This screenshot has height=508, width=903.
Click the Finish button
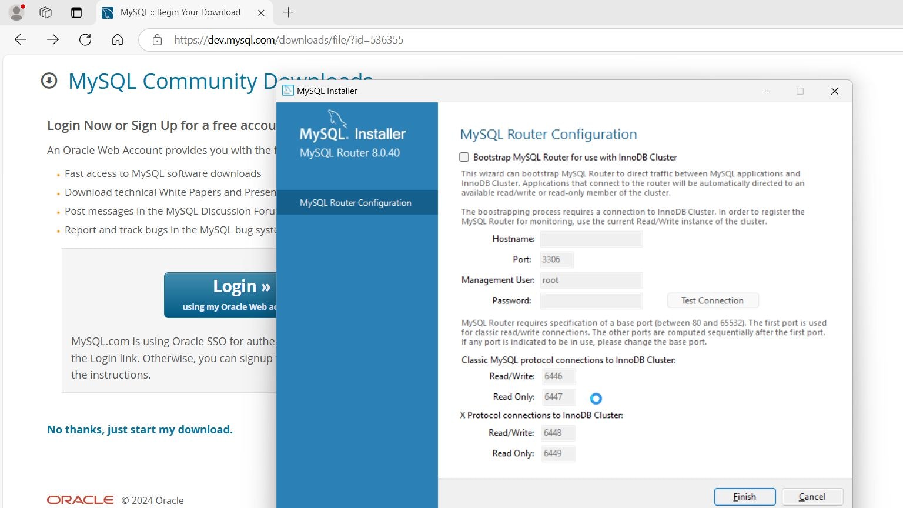click(x=744, y=496)
